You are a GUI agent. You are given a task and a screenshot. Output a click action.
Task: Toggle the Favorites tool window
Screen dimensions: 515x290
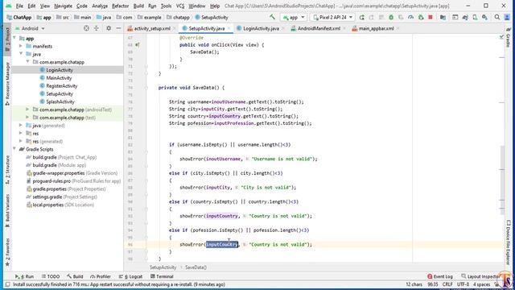click(x=7, y=251)
